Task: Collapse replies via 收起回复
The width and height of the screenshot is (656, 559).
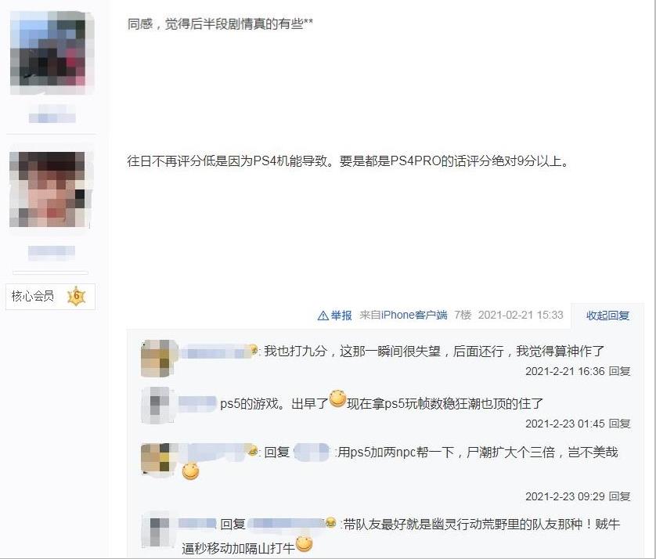Action: coord(608,316)
